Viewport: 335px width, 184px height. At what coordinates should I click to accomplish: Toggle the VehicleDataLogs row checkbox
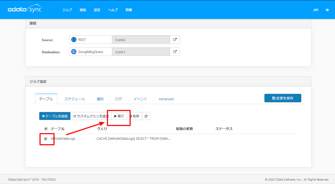pos(46,138)
